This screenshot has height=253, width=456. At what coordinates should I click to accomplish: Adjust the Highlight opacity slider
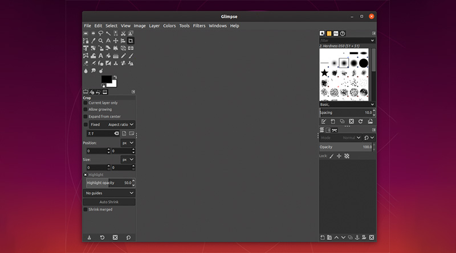click(108, 183)
